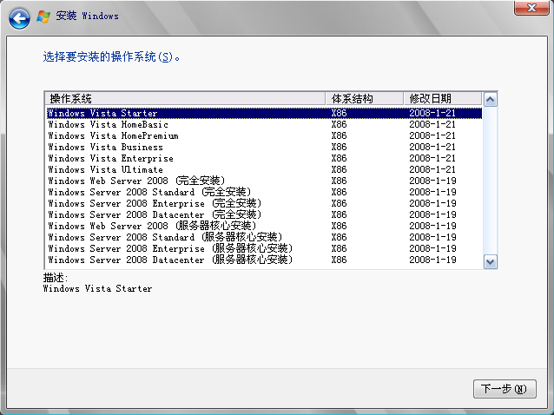Select Windows Vista Business row
The image size is (554, 415).
coord(264,147)
